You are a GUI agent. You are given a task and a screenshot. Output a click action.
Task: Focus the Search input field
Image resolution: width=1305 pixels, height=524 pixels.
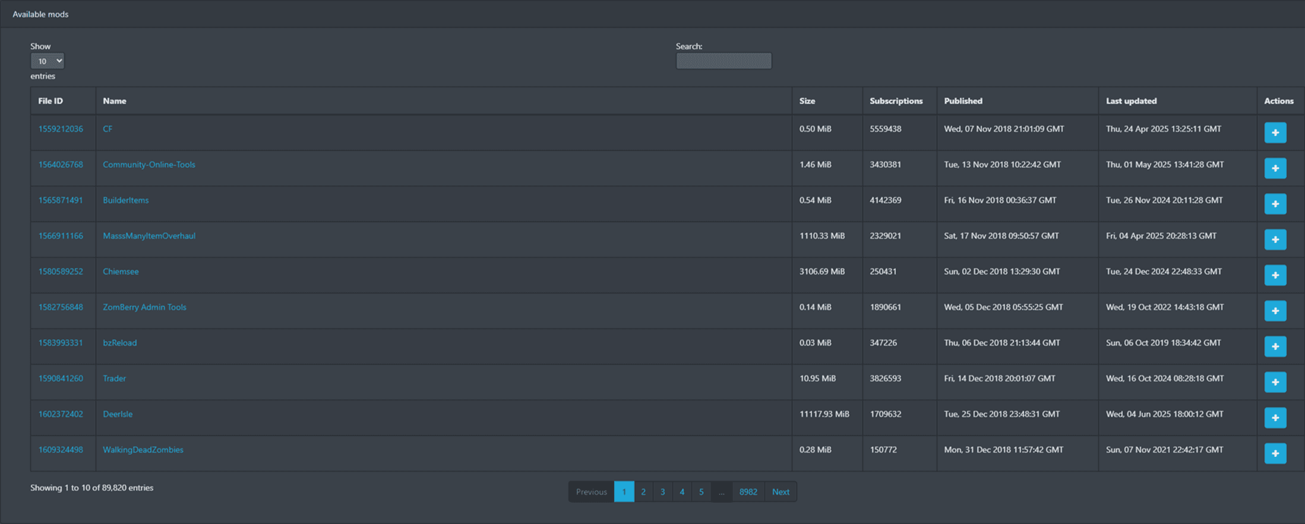[x=723, y=61]
